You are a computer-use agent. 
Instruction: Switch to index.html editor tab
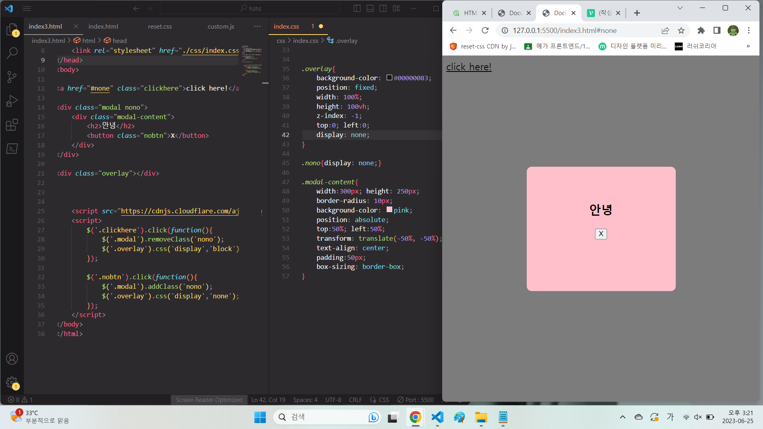point(103,26)
